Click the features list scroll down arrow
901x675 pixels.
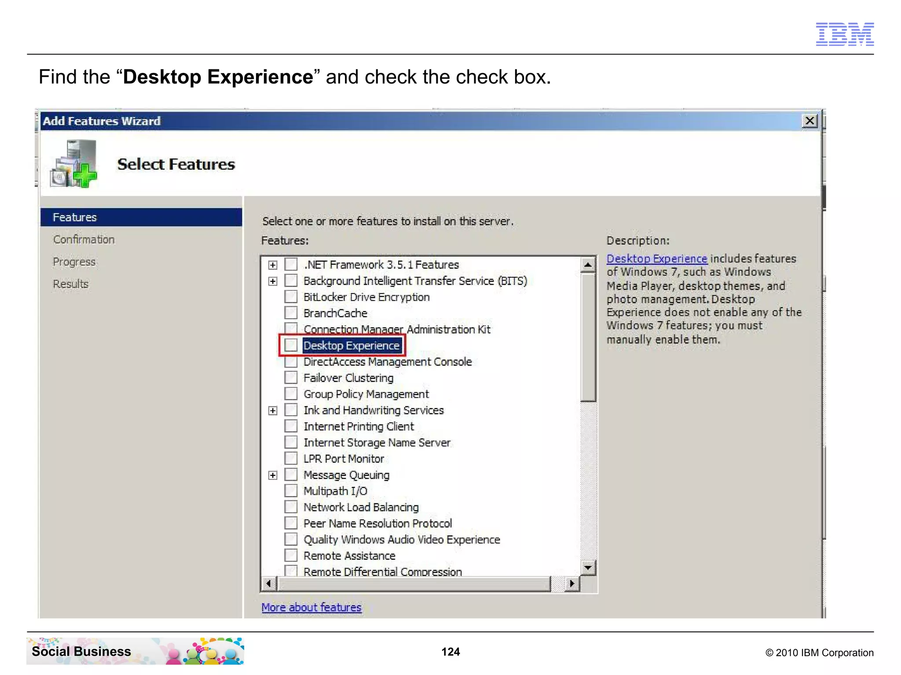(588, 567)
